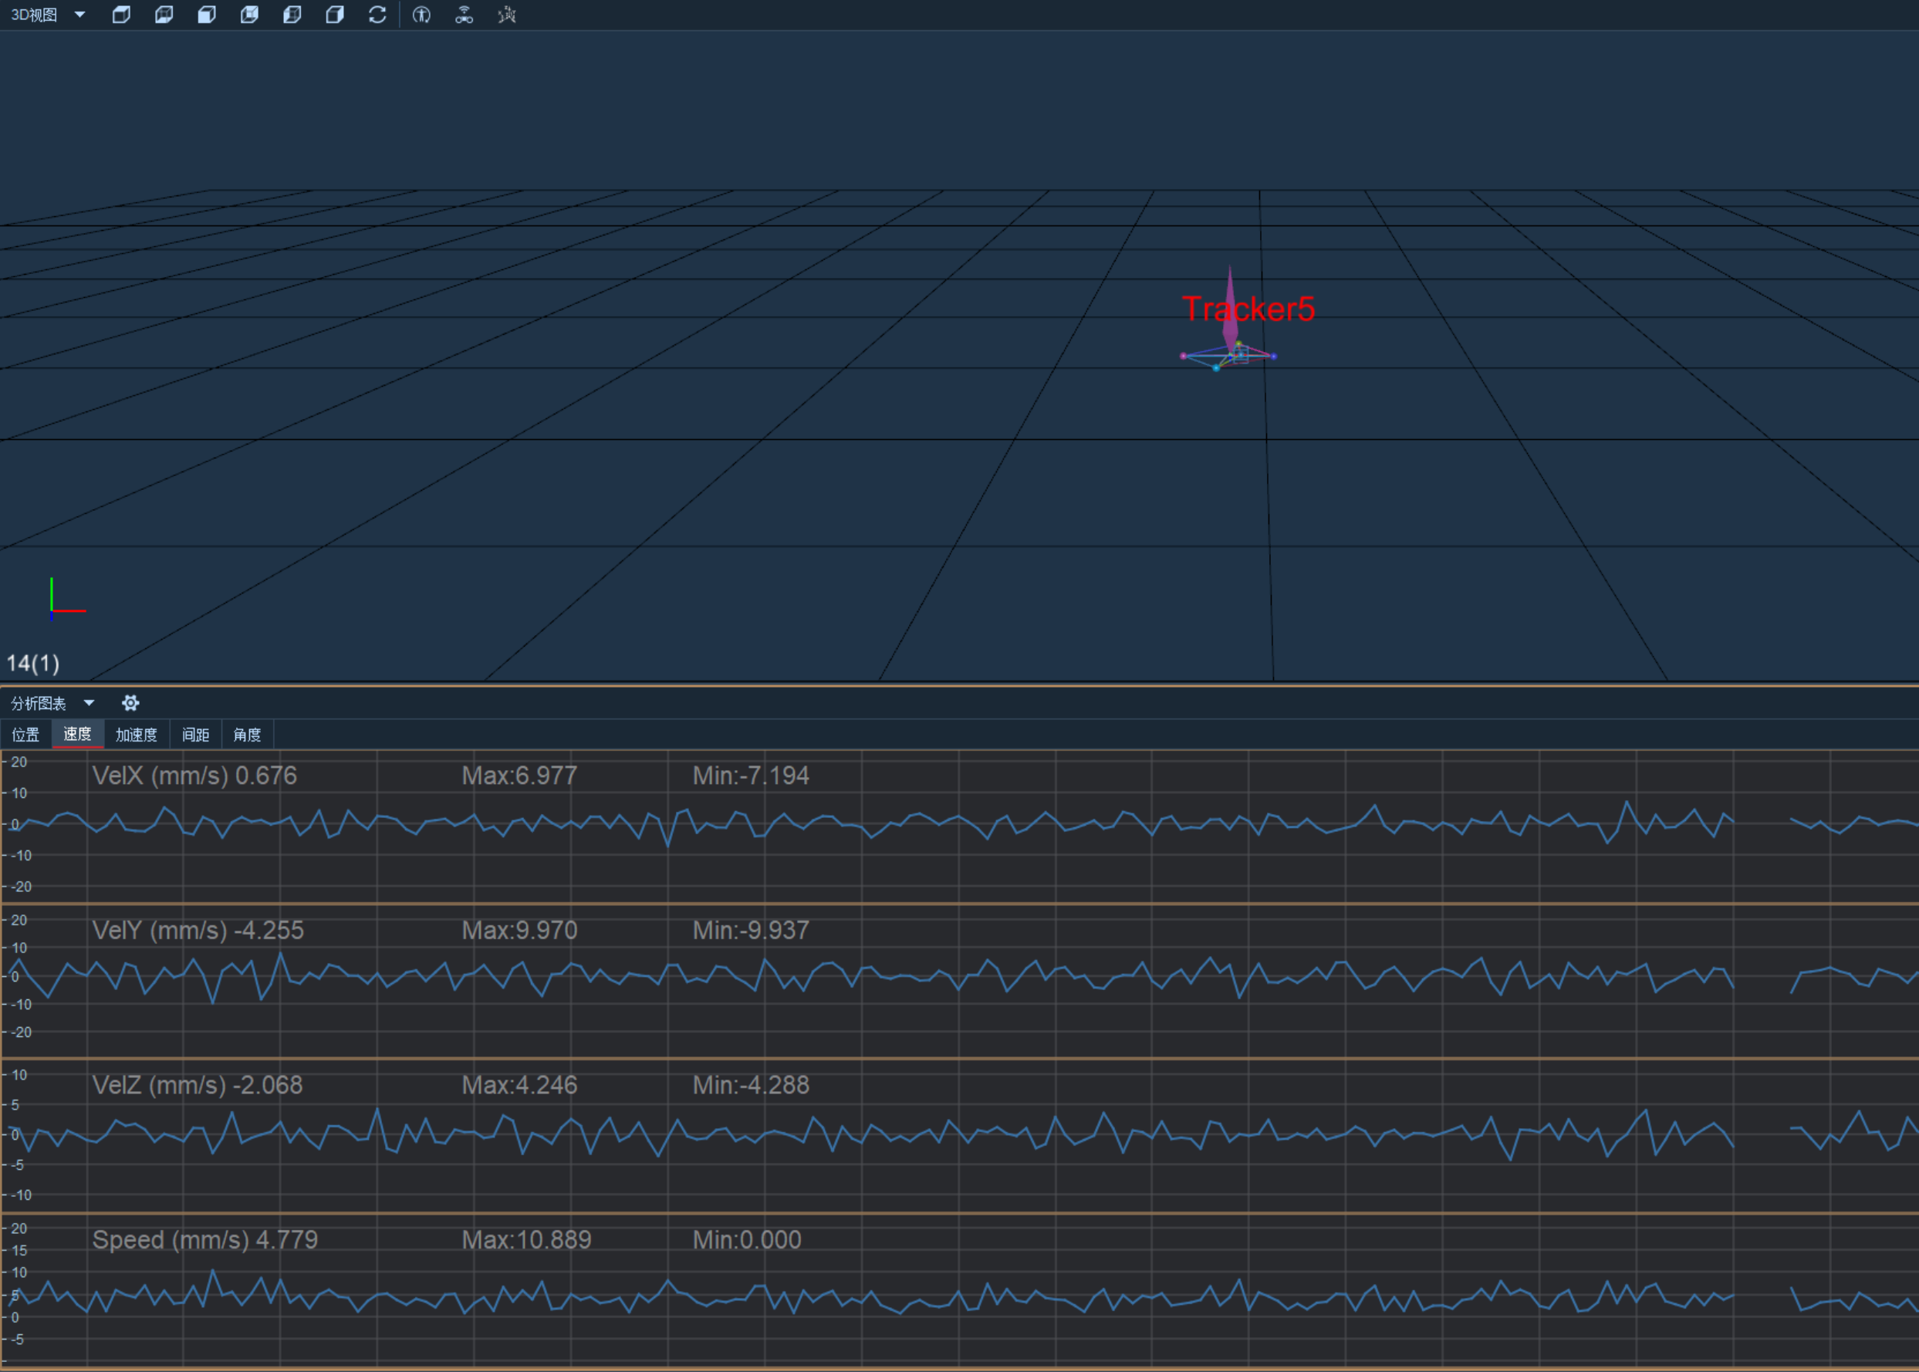Click the VelX (mm/s) 0.676 label
Image resolution: width=1919 pixels, height=1372 pixels.
tap(194, 776)
